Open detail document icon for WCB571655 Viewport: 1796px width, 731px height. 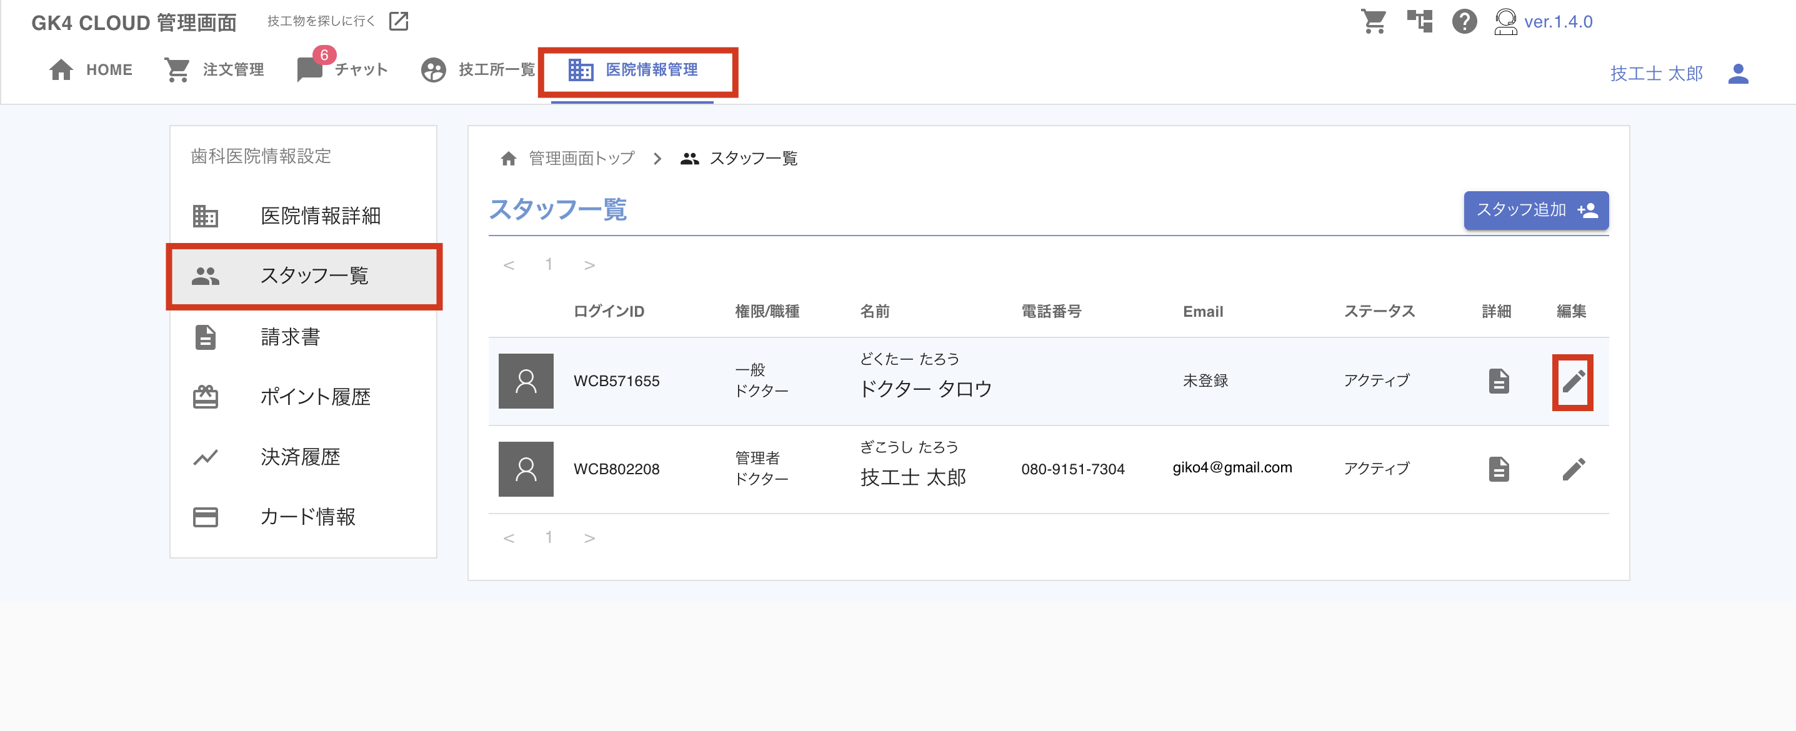1499,381
